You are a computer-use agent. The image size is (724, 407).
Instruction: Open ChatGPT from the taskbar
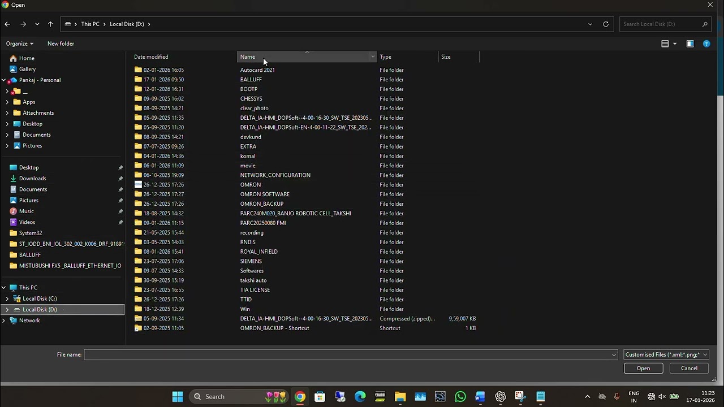tap(500, 397)
